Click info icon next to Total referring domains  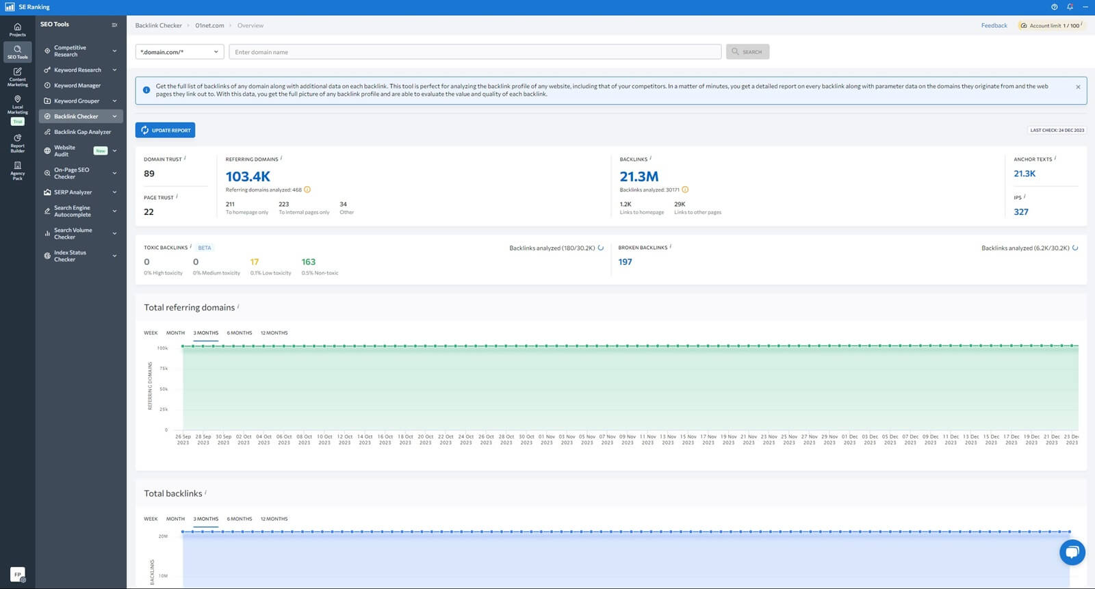[x=238, y=306]
